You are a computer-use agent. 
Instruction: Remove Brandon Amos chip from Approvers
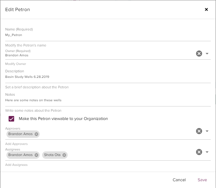click(x=36, y=134)
